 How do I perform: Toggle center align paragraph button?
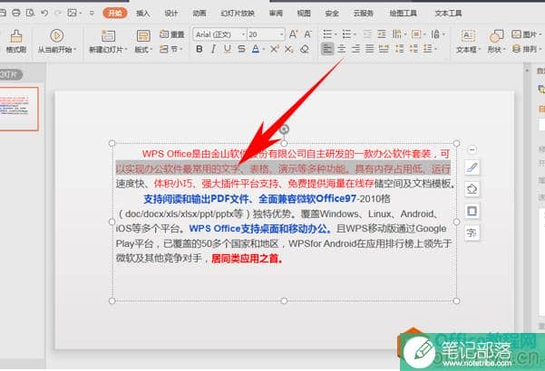342,49
